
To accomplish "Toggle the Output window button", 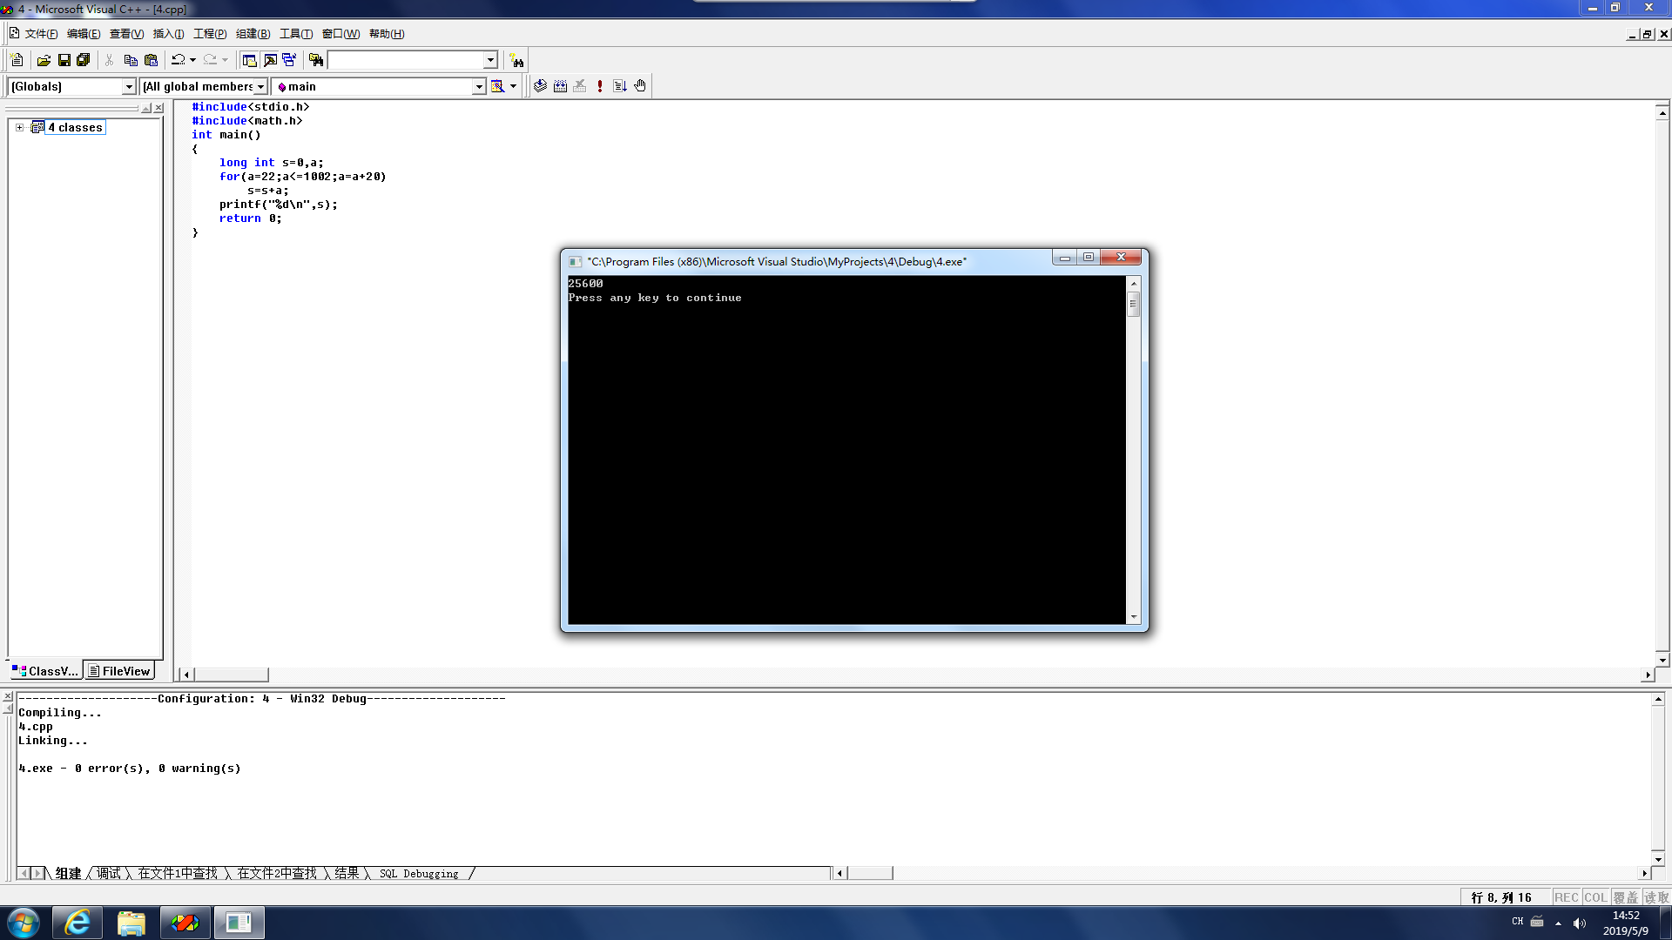I will point(270,60).
